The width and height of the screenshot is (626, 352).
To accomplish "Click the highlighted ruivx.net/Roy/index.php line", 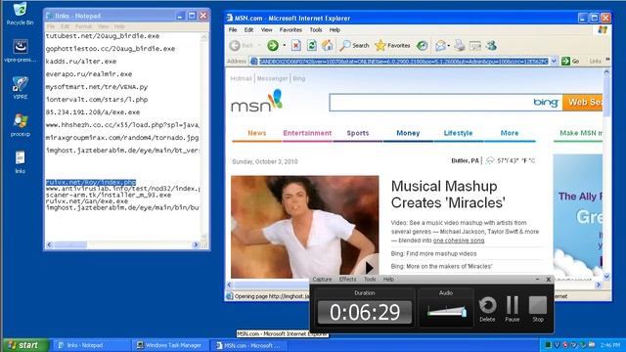I will pyautogui.click(x=91, y=182).
